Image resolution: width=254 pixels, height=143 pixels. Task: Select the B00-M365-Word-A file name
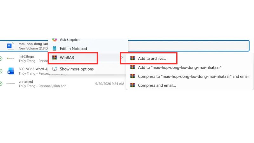[x=33, y=69]
